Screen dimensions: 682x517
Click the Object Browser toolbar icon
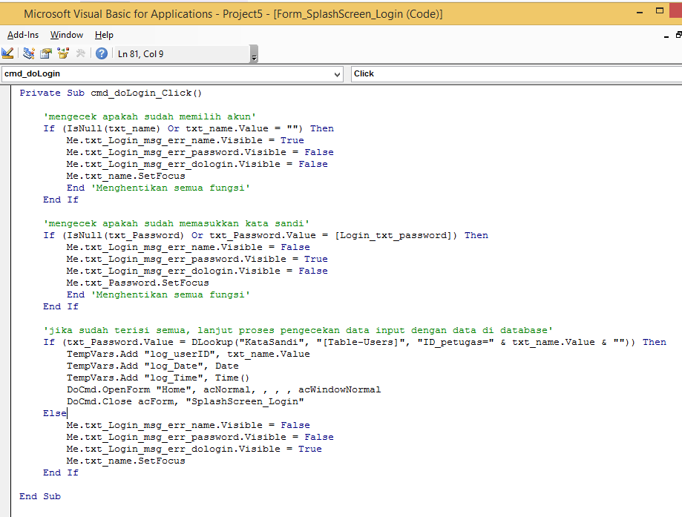tap(63, 53)
